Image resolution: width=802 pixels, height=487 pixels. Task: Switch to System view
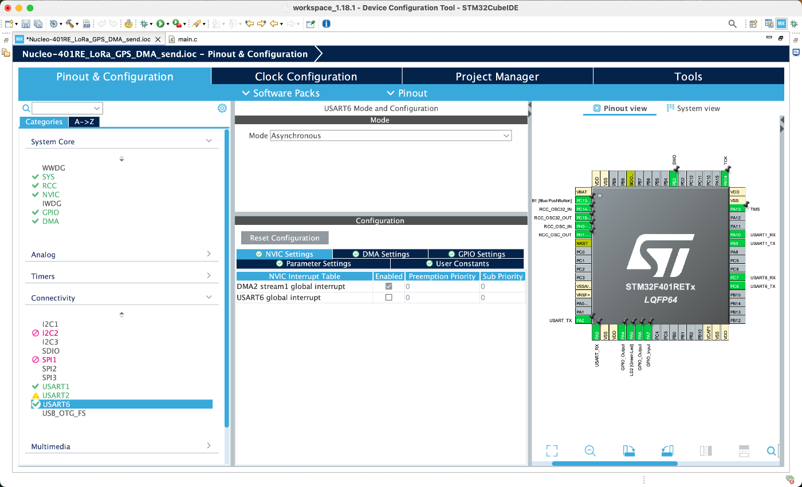tap(693, 108)
